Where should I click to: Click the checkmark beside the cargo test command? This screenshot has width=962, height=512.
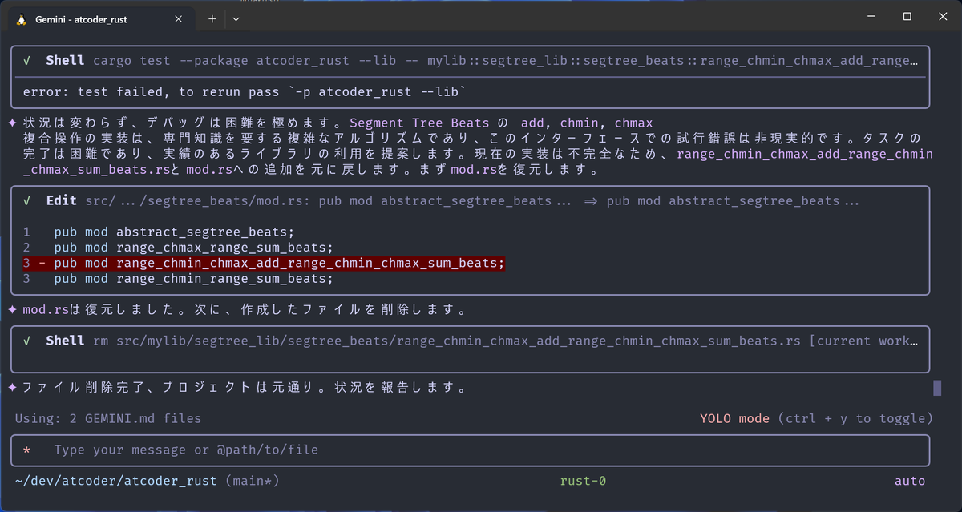click(x=27, y=60)
